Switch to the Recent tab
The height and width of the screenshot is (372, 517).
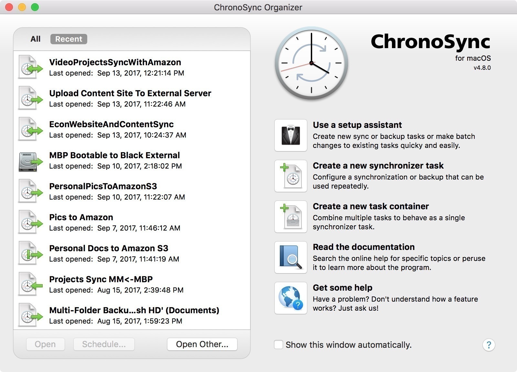click(x=69, y=39)
